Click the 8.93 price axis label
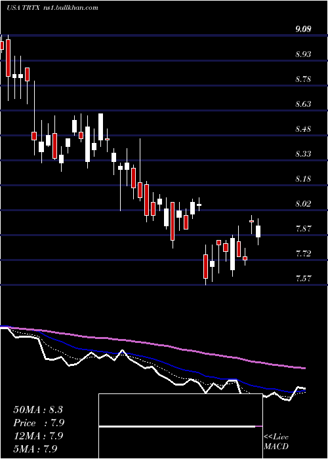328x459 pixels. [x=303, y=54]
